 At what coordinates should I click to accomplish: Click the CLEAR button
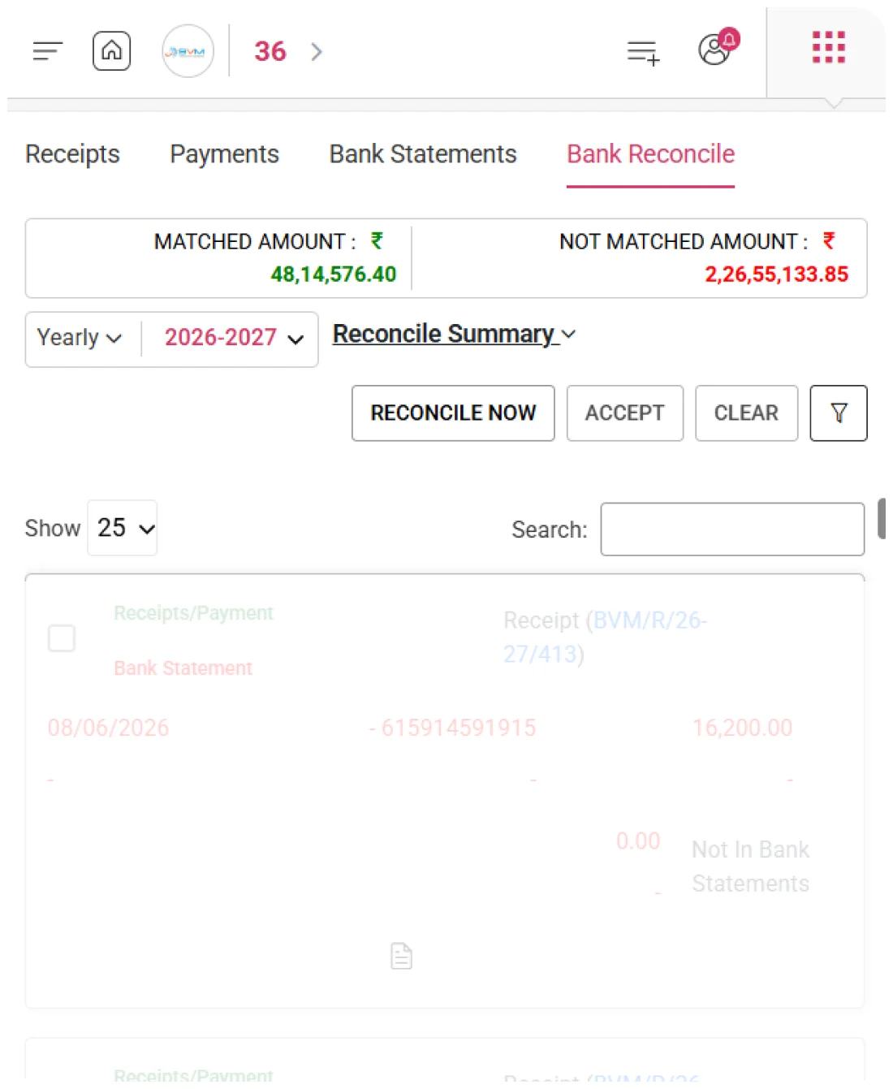(x=746, y=413)
